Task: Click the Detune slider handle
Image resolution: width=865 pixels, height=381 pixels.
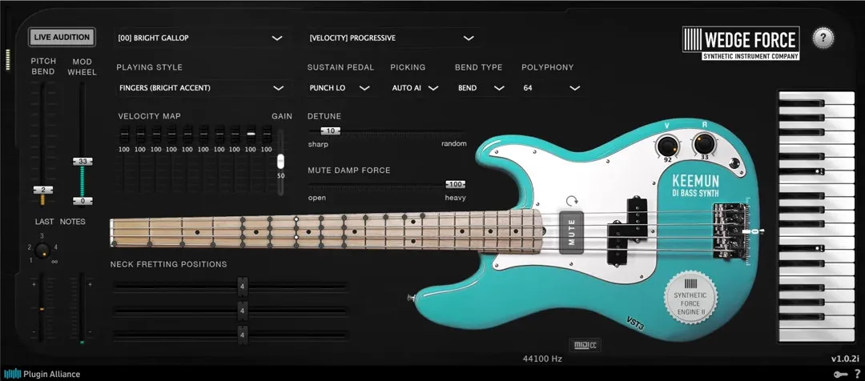Action: (331, 130)
